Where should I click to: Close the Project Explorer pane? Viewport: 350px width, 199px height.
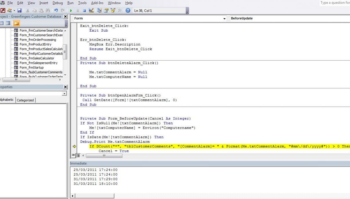click(x=65, y=17)
